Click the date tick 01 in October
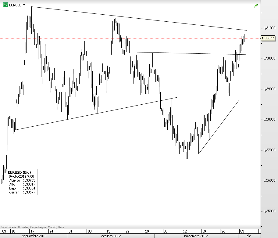 70,231
